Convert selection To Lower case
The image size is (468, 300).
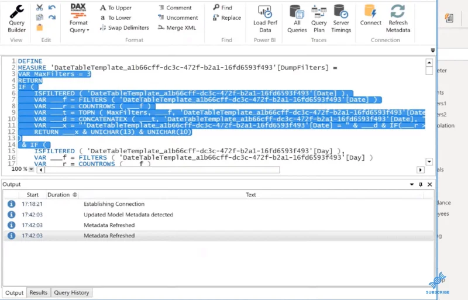pos(116,18)
